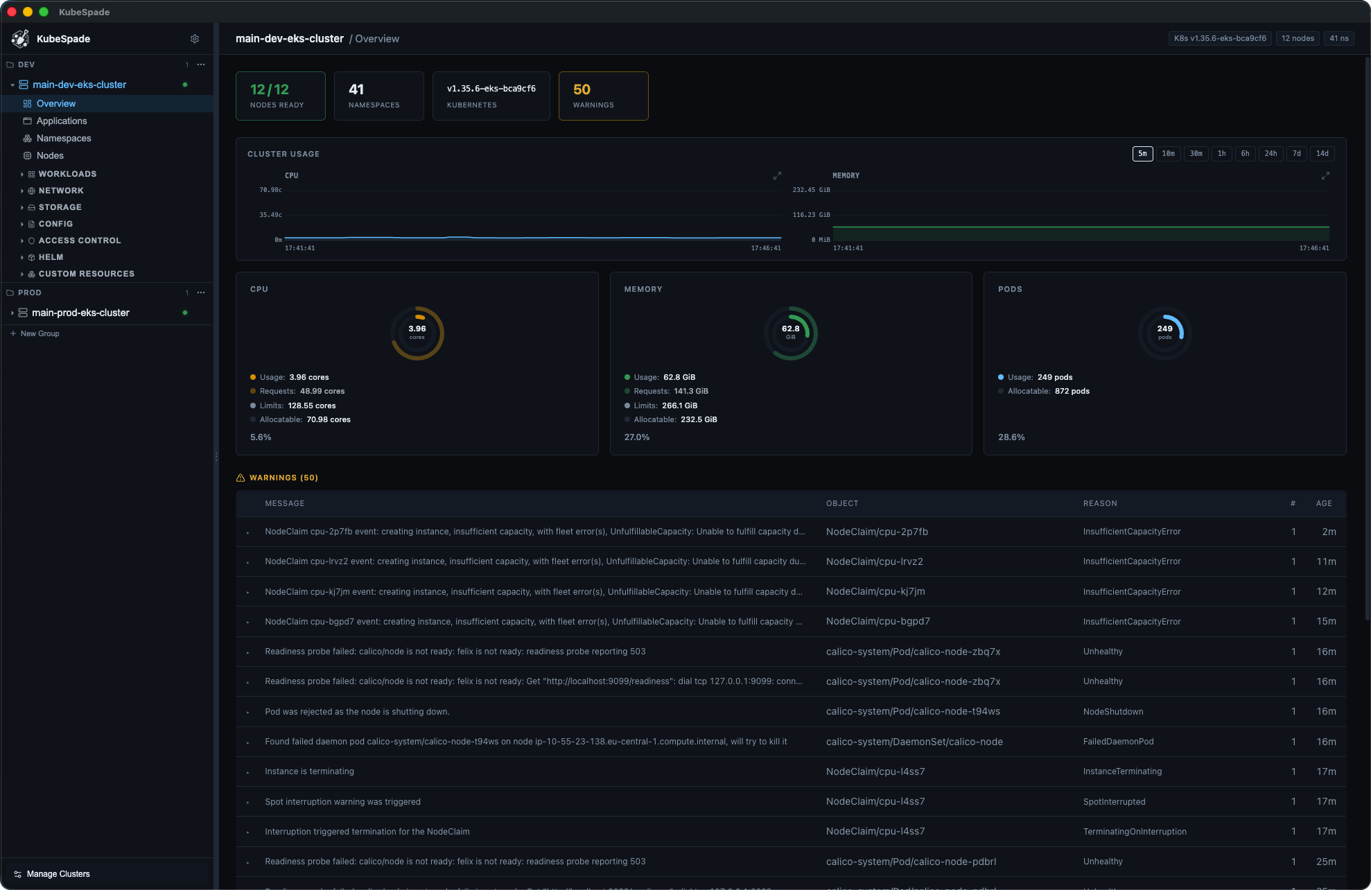Expand the CUSTOM RESOURCES section
The image size is (1371, 890).
pyautogui.click(x=22, y=274)
